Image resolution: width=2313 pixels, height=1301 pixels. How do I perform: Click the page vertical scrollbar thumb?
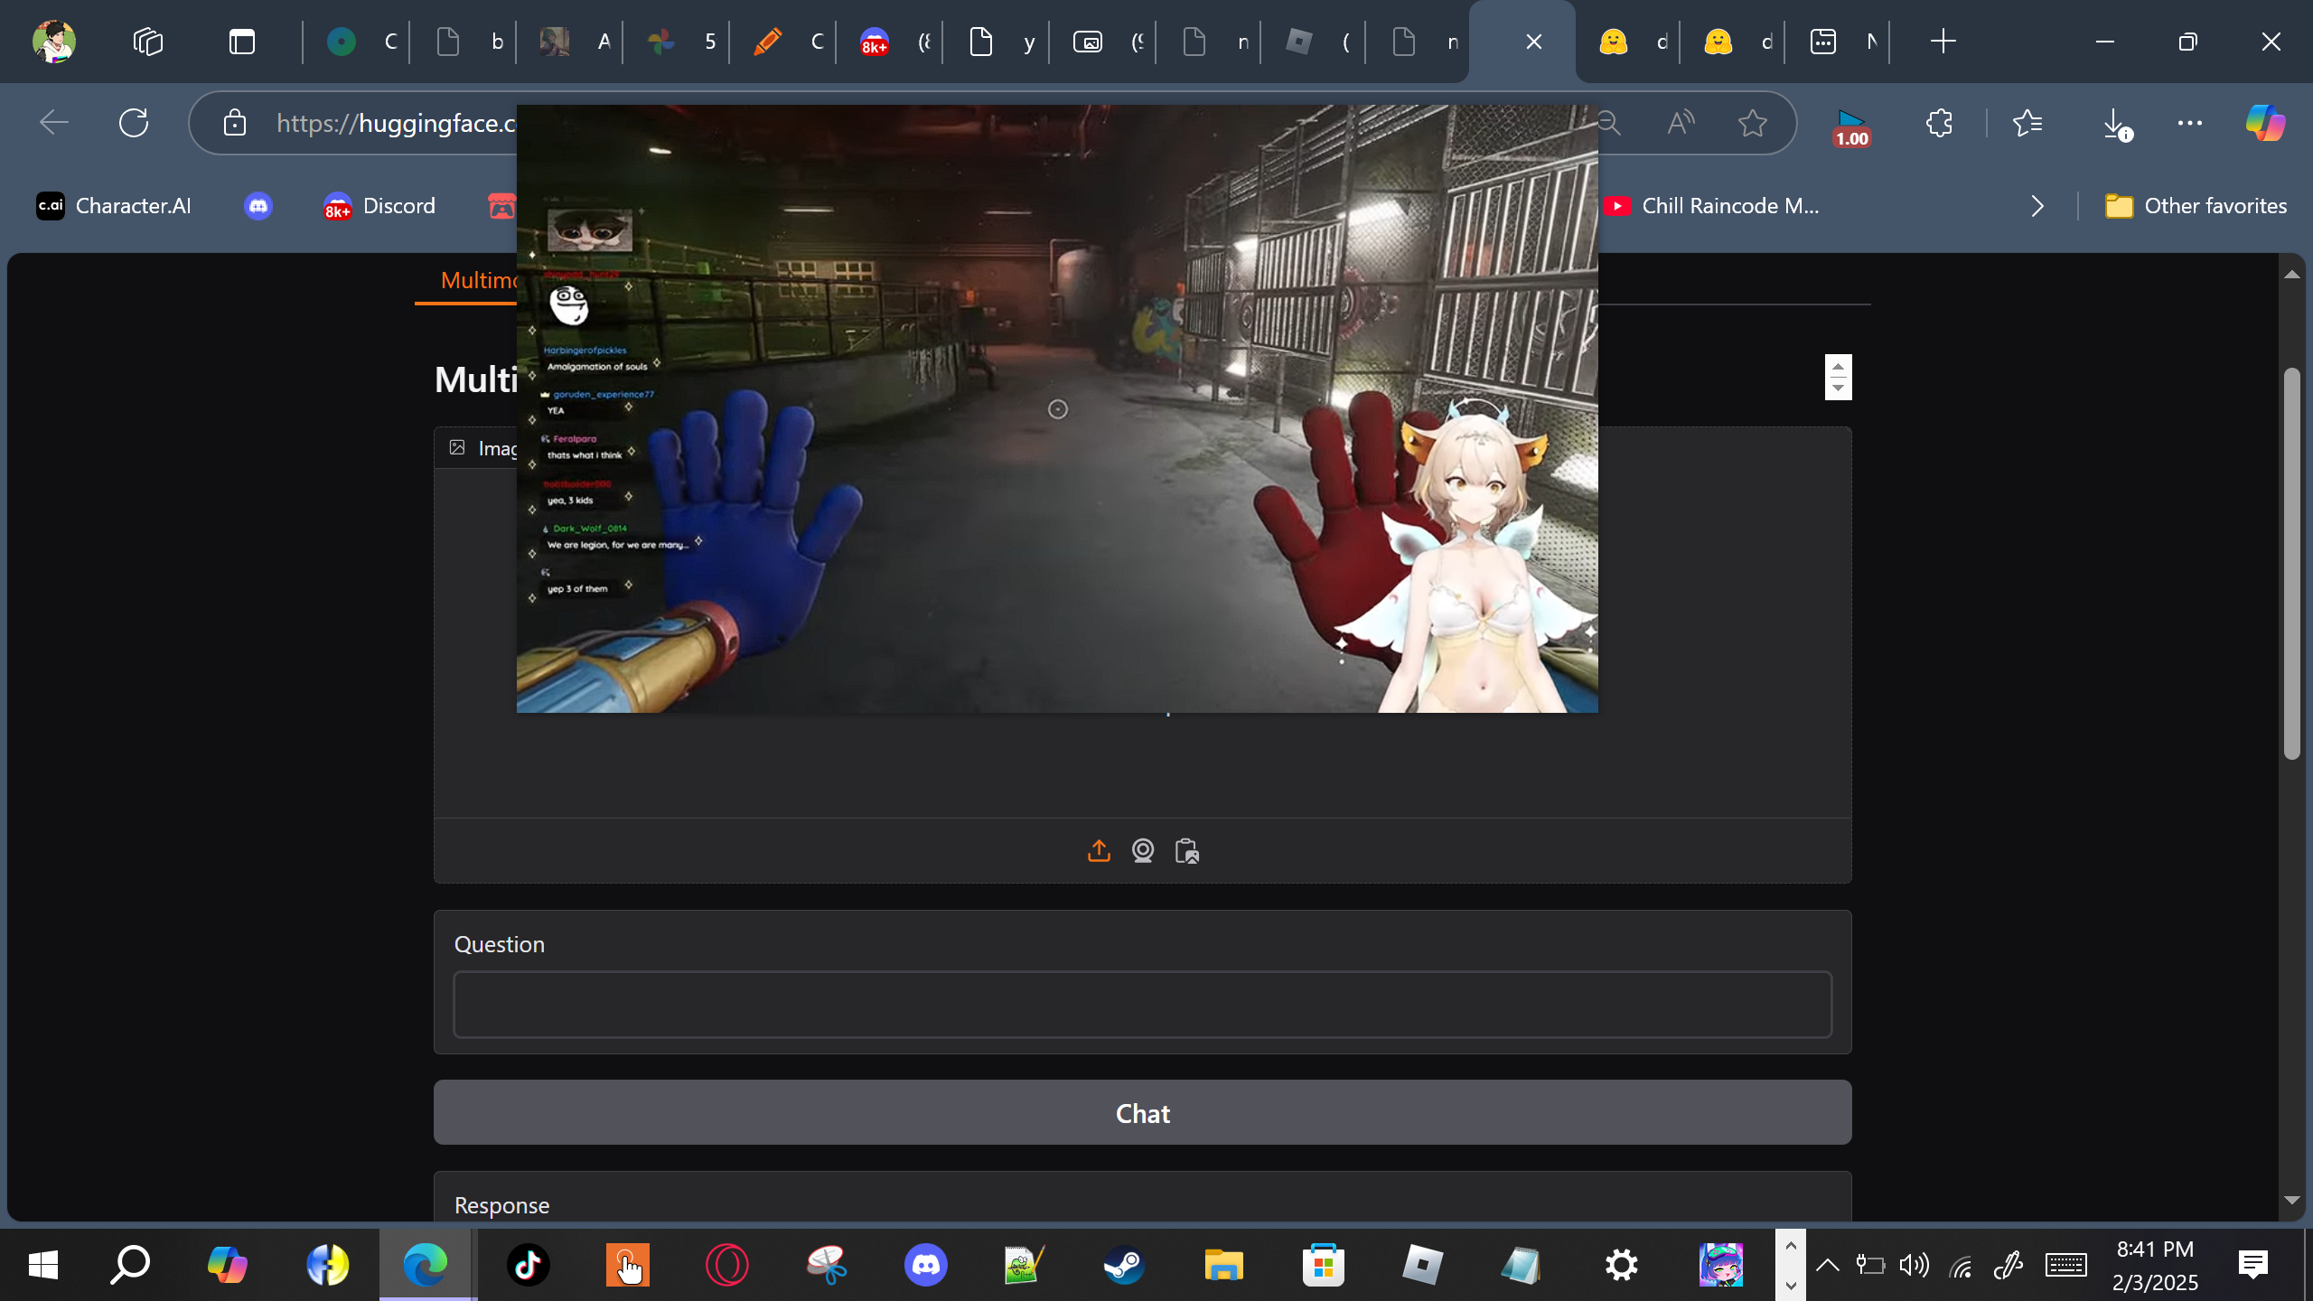coord(2291,564)
